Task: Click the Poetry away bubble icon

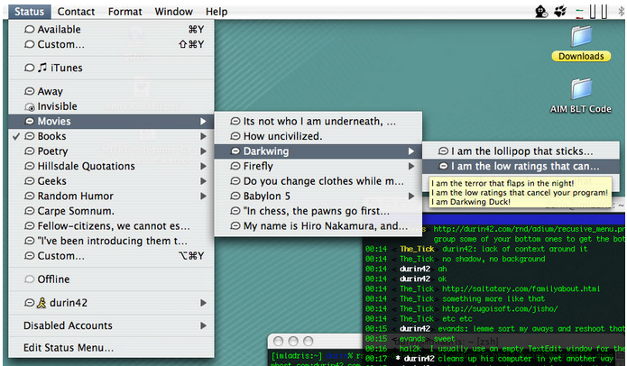Action: click(29, 151)
